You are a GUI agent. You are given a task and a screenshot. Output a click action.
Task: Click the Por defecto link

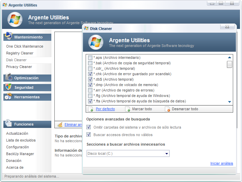(x=105, y=109)
